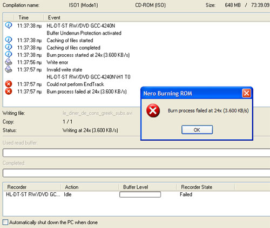This screenshot has width=270, height=228.
Task: Click the info icon beside HL-DT-ST RW/DVD GCC-4240N event
Action: [x=9, y=25]
